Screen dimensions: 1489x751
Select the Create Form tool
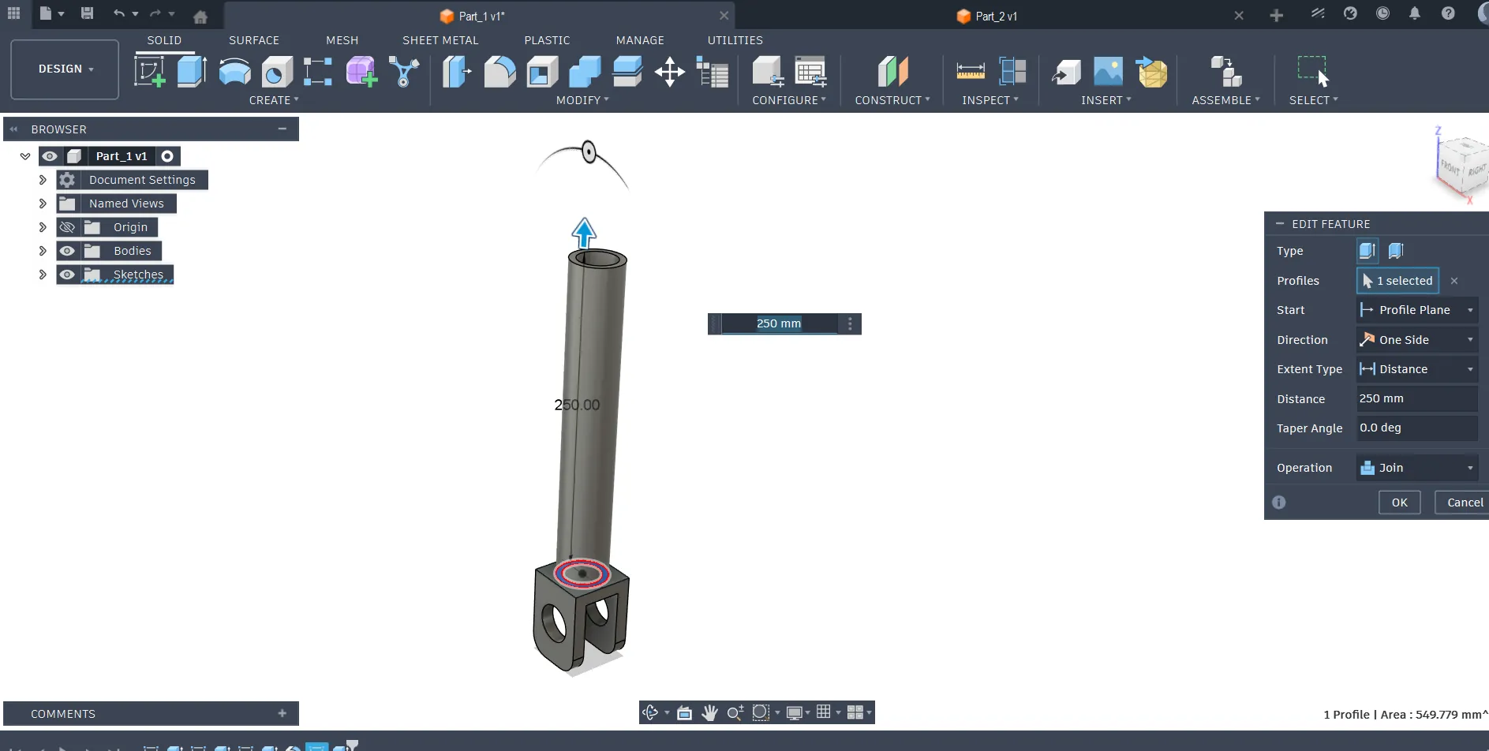(x=361, y=72)
